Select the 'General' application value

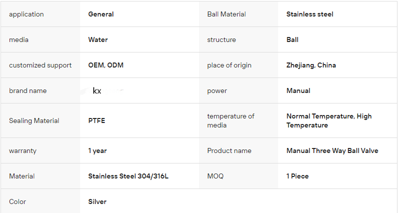(101, 14)
